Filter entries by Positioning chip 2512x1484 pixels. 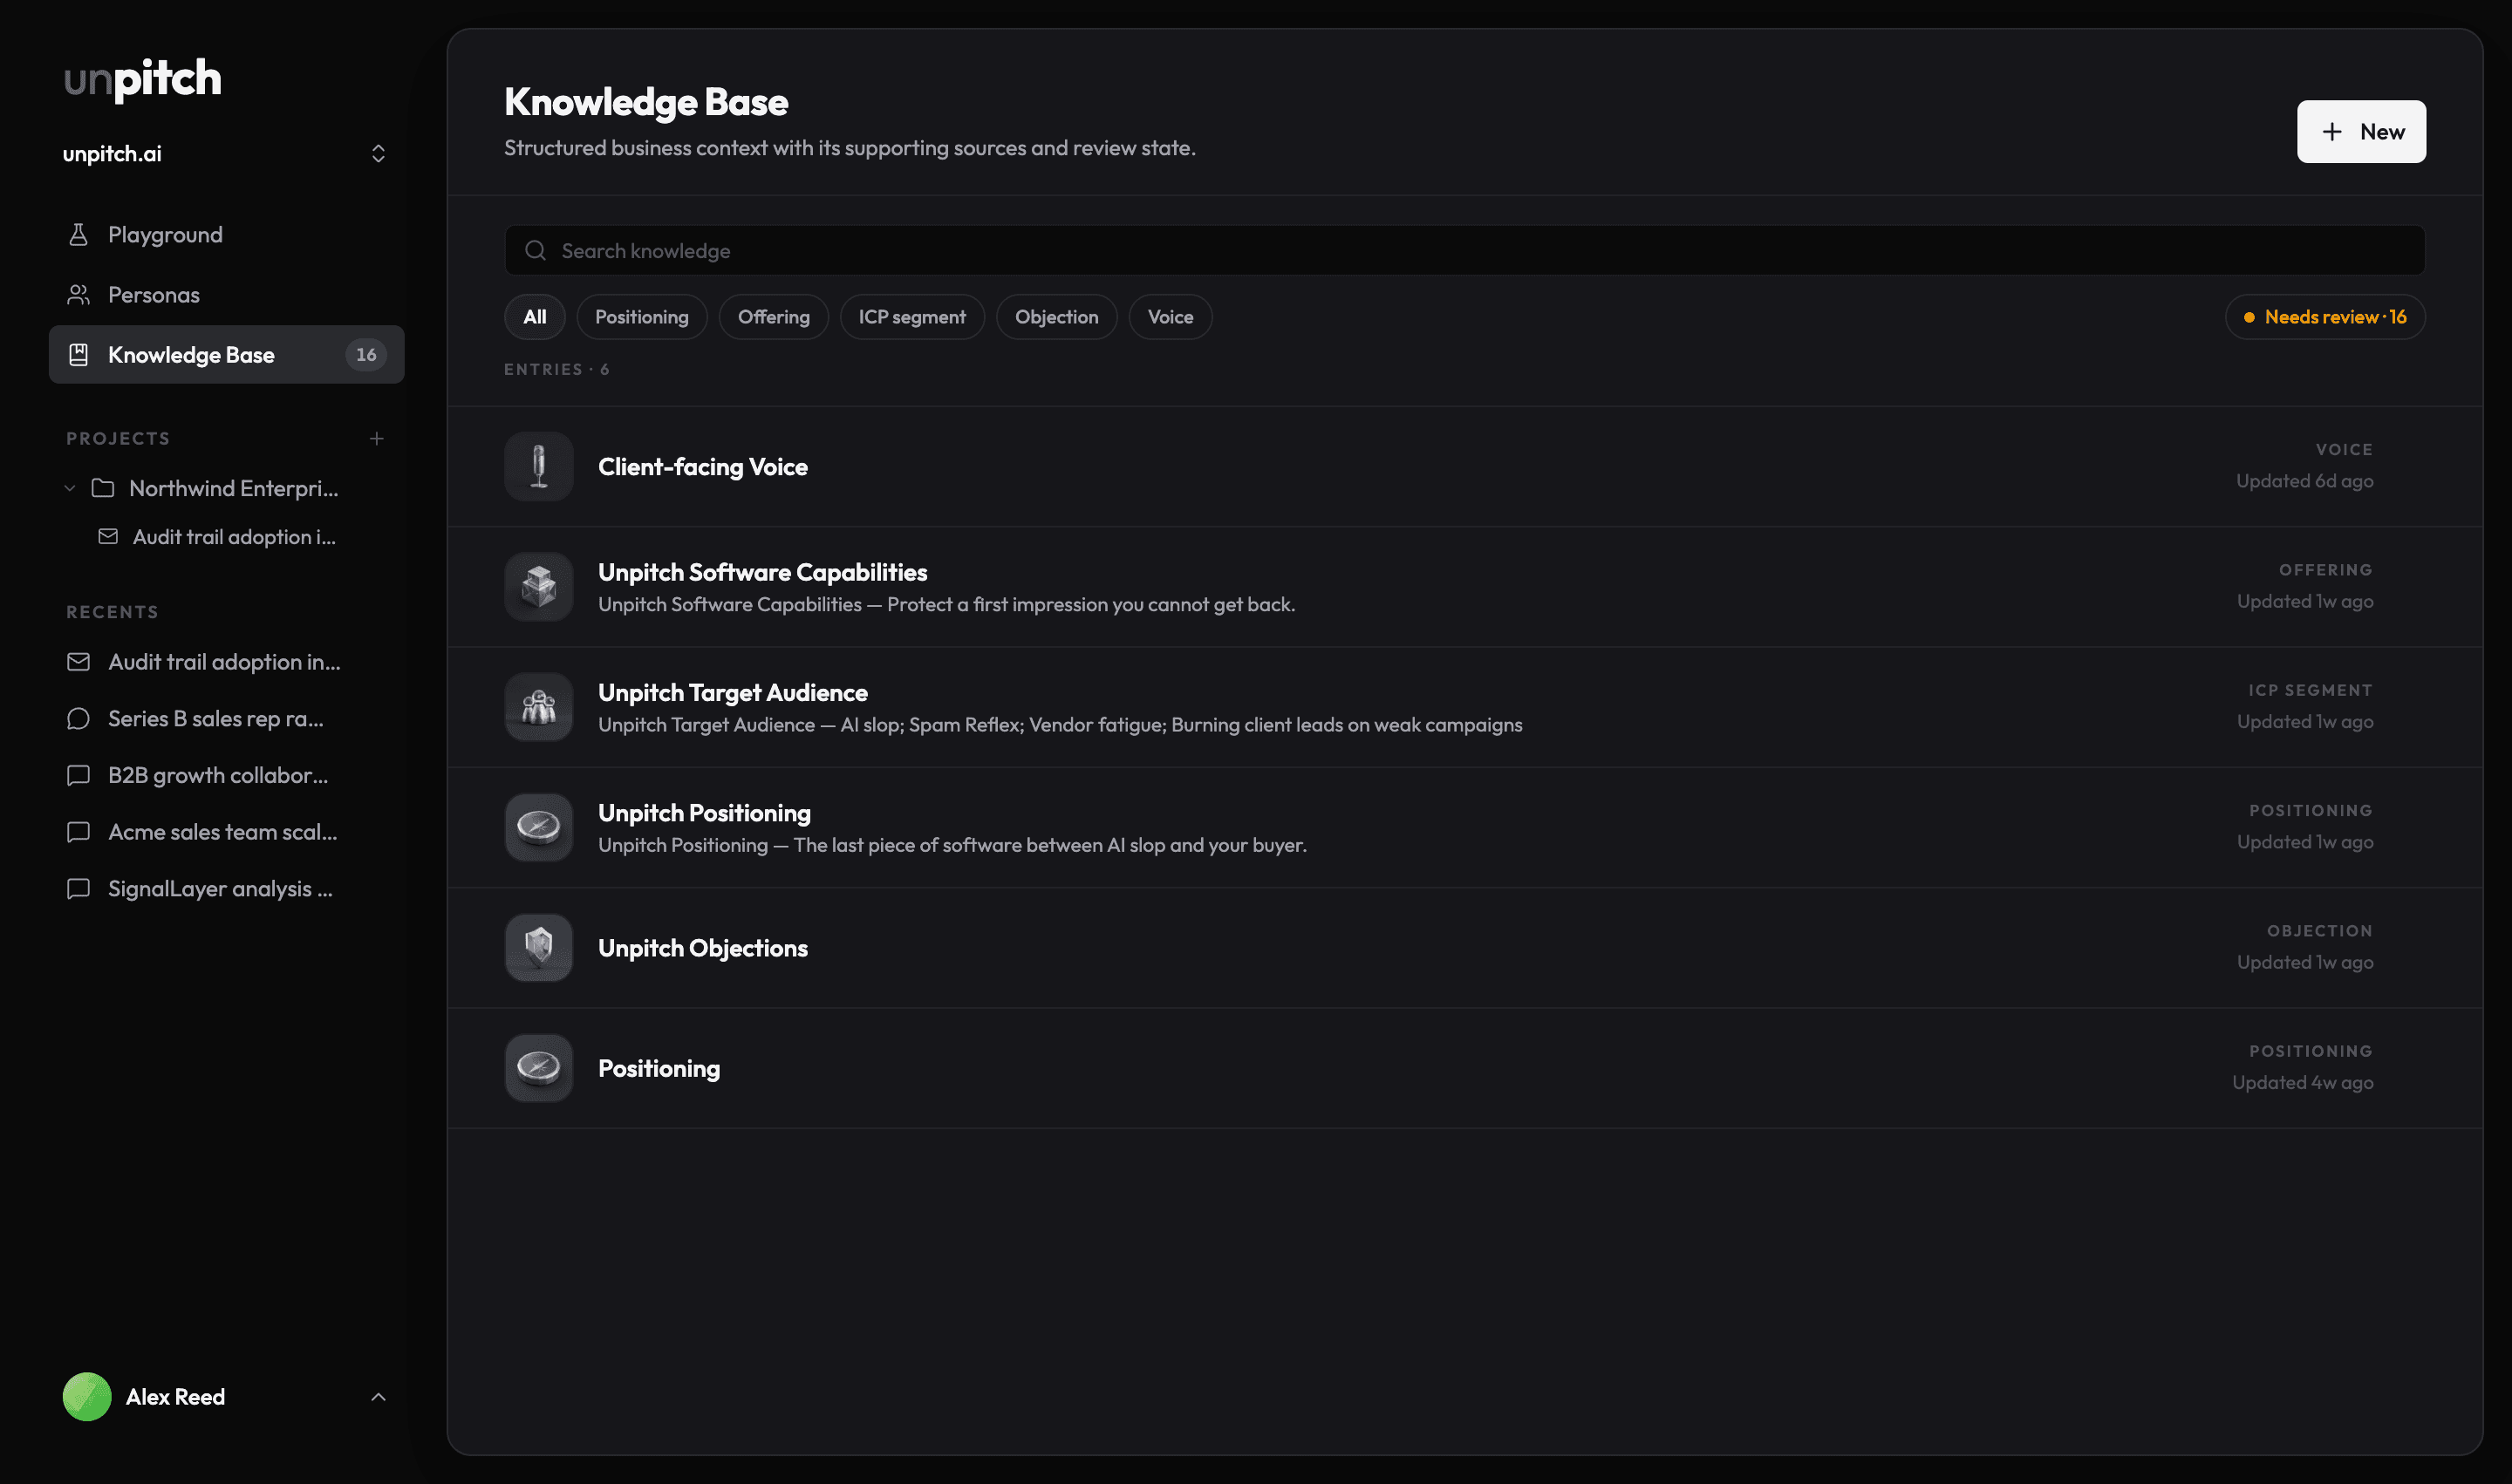pos(641,316)
